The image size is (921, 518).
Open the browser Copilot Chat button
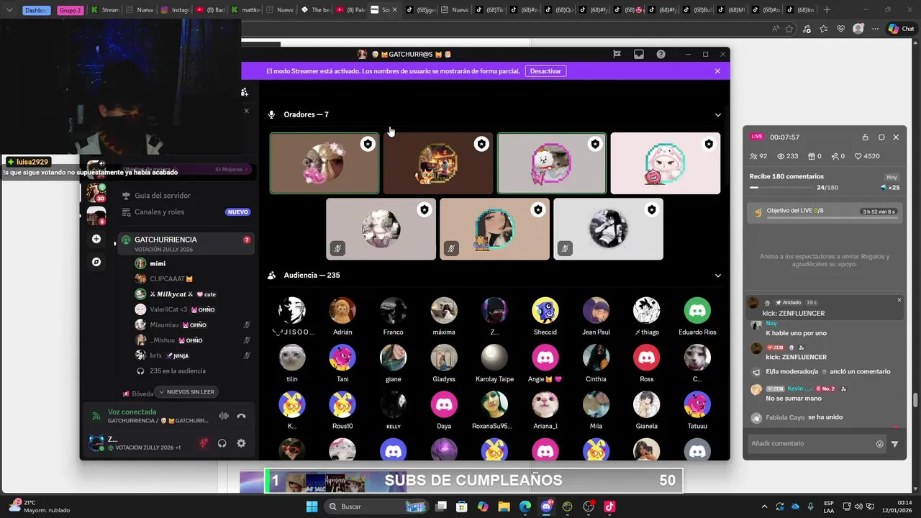coord(901,29)
